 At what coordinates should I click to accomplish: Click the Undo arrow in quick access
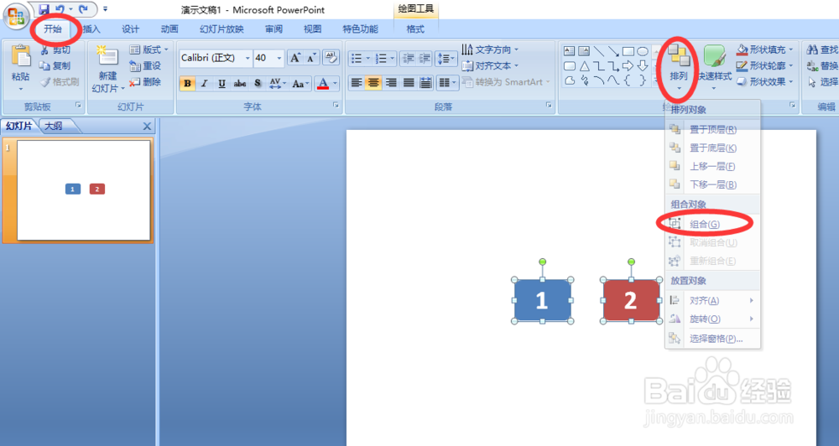tap(60, 9)
